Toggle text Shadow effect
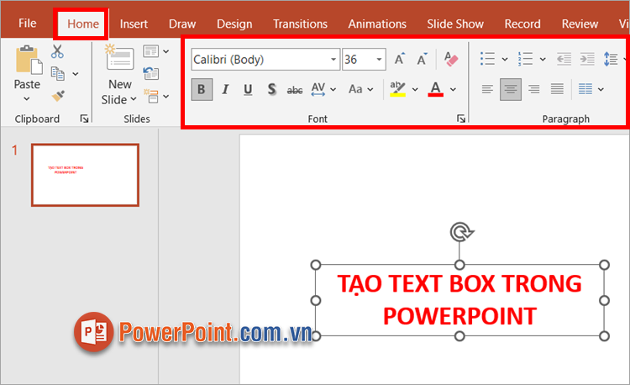Image resolution: width=630 pixels, height=385 pixels. pos(271,89)
